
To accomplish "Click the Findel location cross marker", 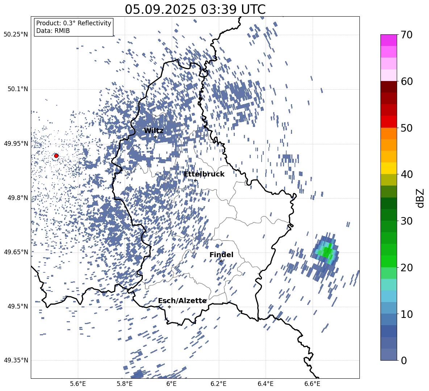I will (221, 261).
